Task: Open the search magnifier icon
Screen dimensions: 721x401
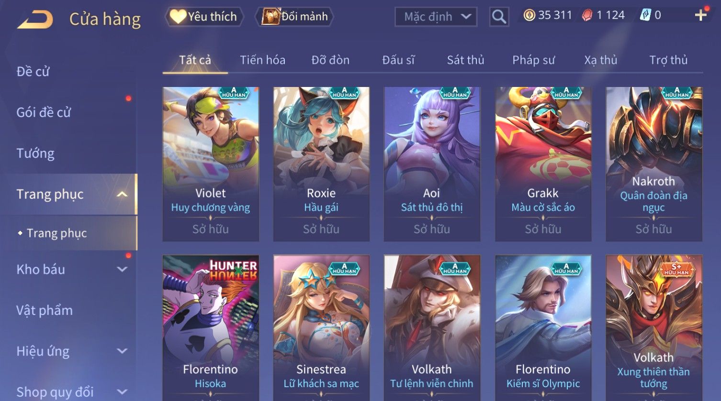Action: pos(499,17)
